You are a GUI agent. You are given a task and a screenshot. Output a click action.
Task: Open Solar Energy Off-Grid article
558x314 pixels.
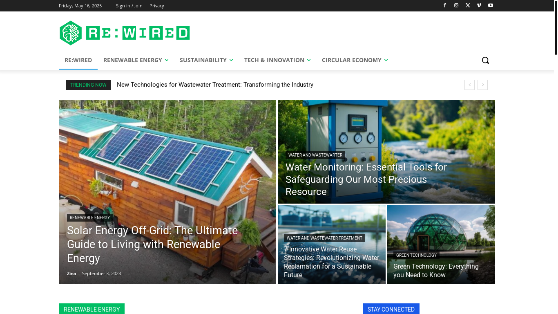152,244
